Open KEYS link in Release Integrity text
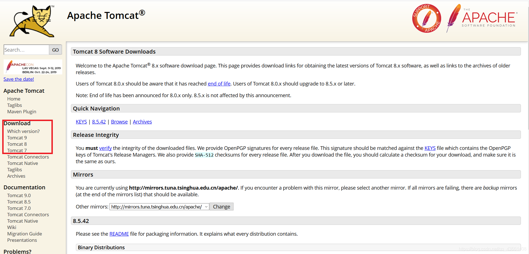Image resolution: width=529 pixels, height=254 pixels. pyautogui.click(x=430, y=148)
